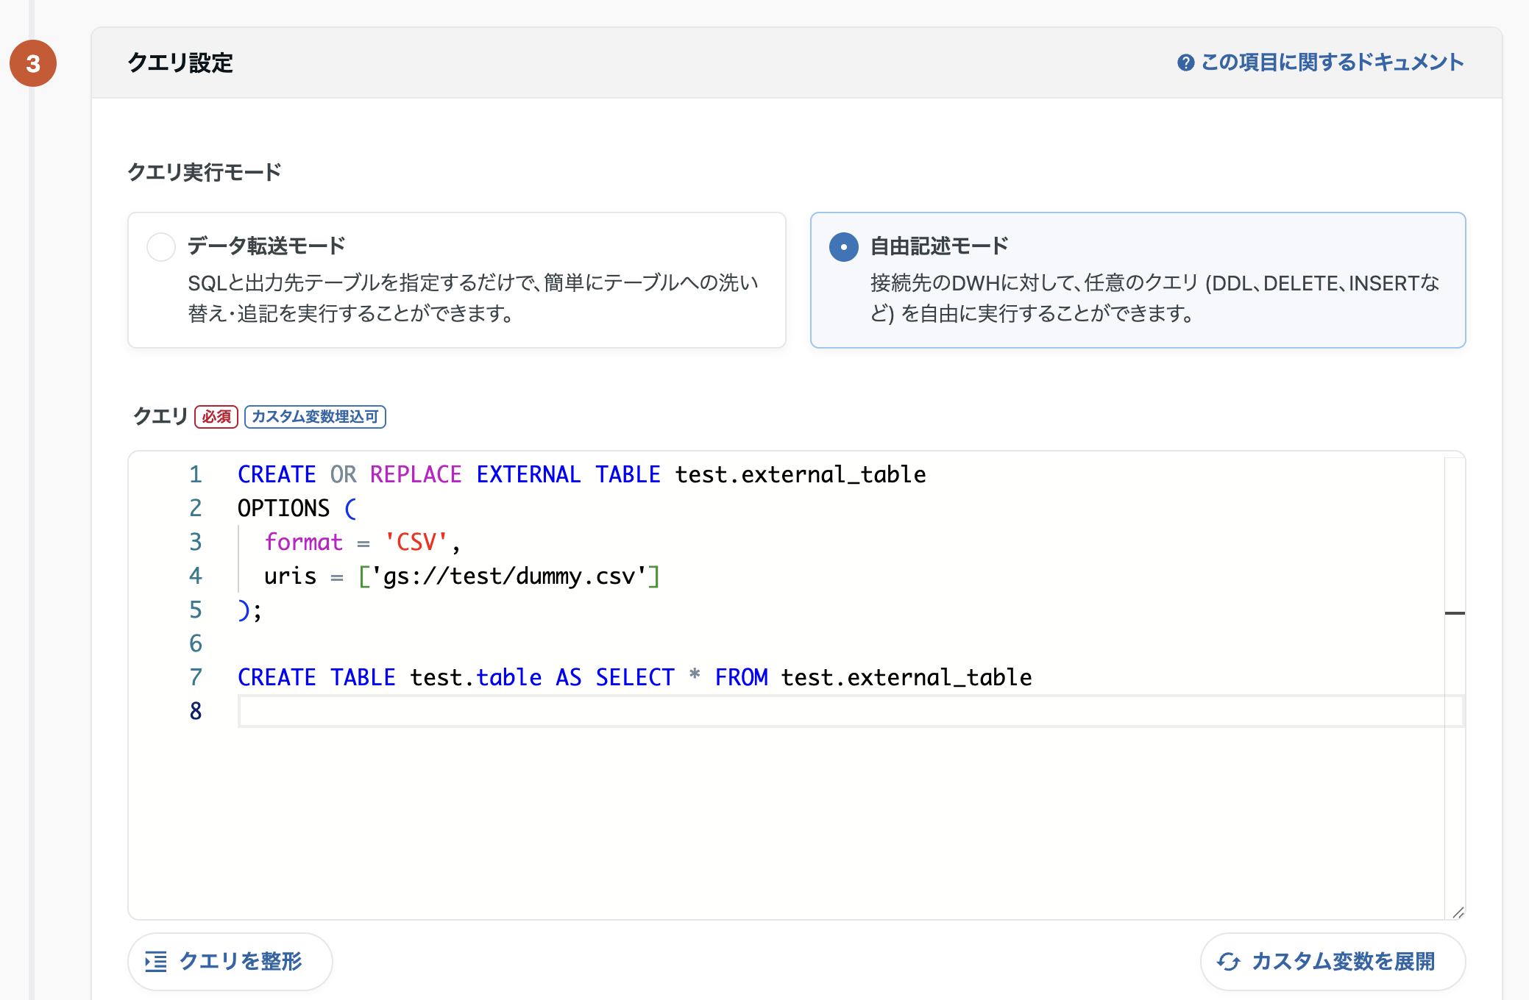
Task: Open この項目に関するドキュメント link
Action: tap(1331, 63)
